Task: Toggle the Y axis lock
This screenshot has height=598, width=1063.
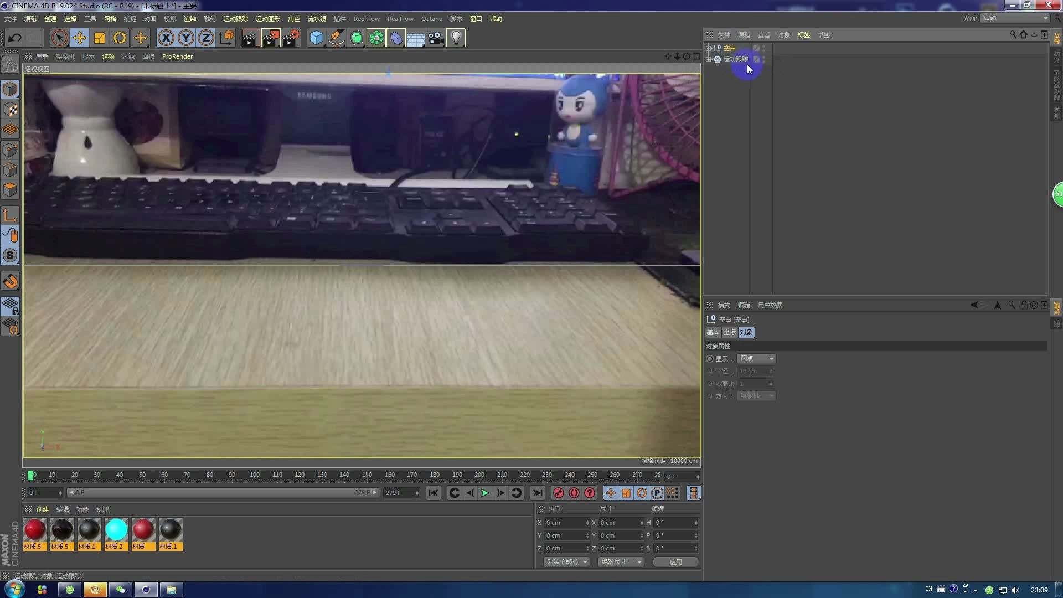Action: tap(185, 38)
